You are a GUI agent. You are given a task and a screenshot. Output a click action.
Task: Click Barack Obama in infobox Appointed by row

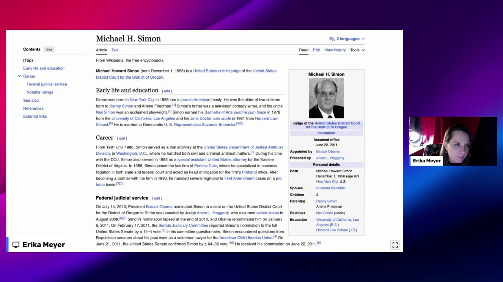[328, 152]
